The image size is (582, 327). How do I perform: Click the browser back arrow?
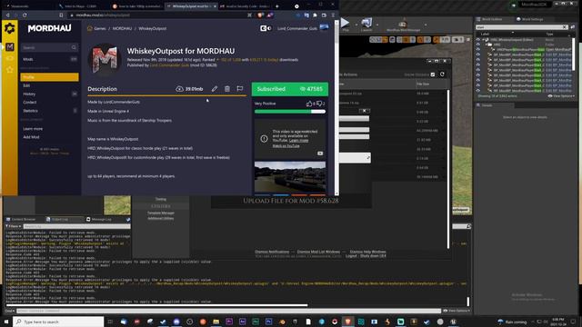[x=8, y=15]
